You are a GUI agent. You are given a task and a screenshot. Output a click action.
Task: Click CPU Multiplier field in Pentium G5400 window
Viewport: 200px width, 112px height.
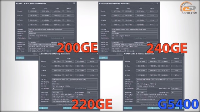142,88
